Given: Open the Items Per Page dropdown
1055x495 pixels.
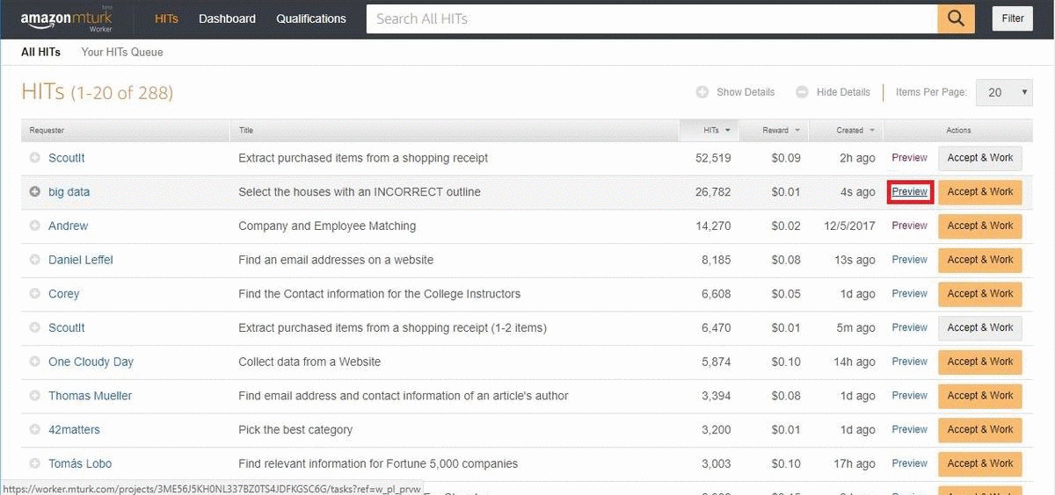Looking at the screenshot, I should (1005, 92).
